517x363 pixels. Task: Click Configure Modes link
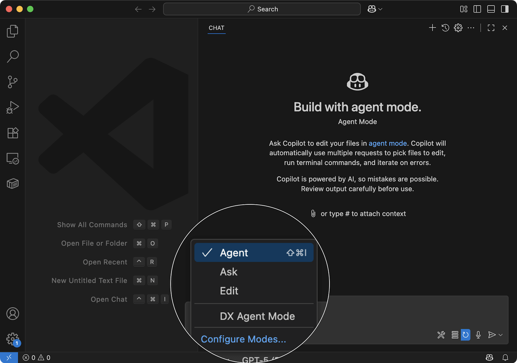click(x=243, y=339)
